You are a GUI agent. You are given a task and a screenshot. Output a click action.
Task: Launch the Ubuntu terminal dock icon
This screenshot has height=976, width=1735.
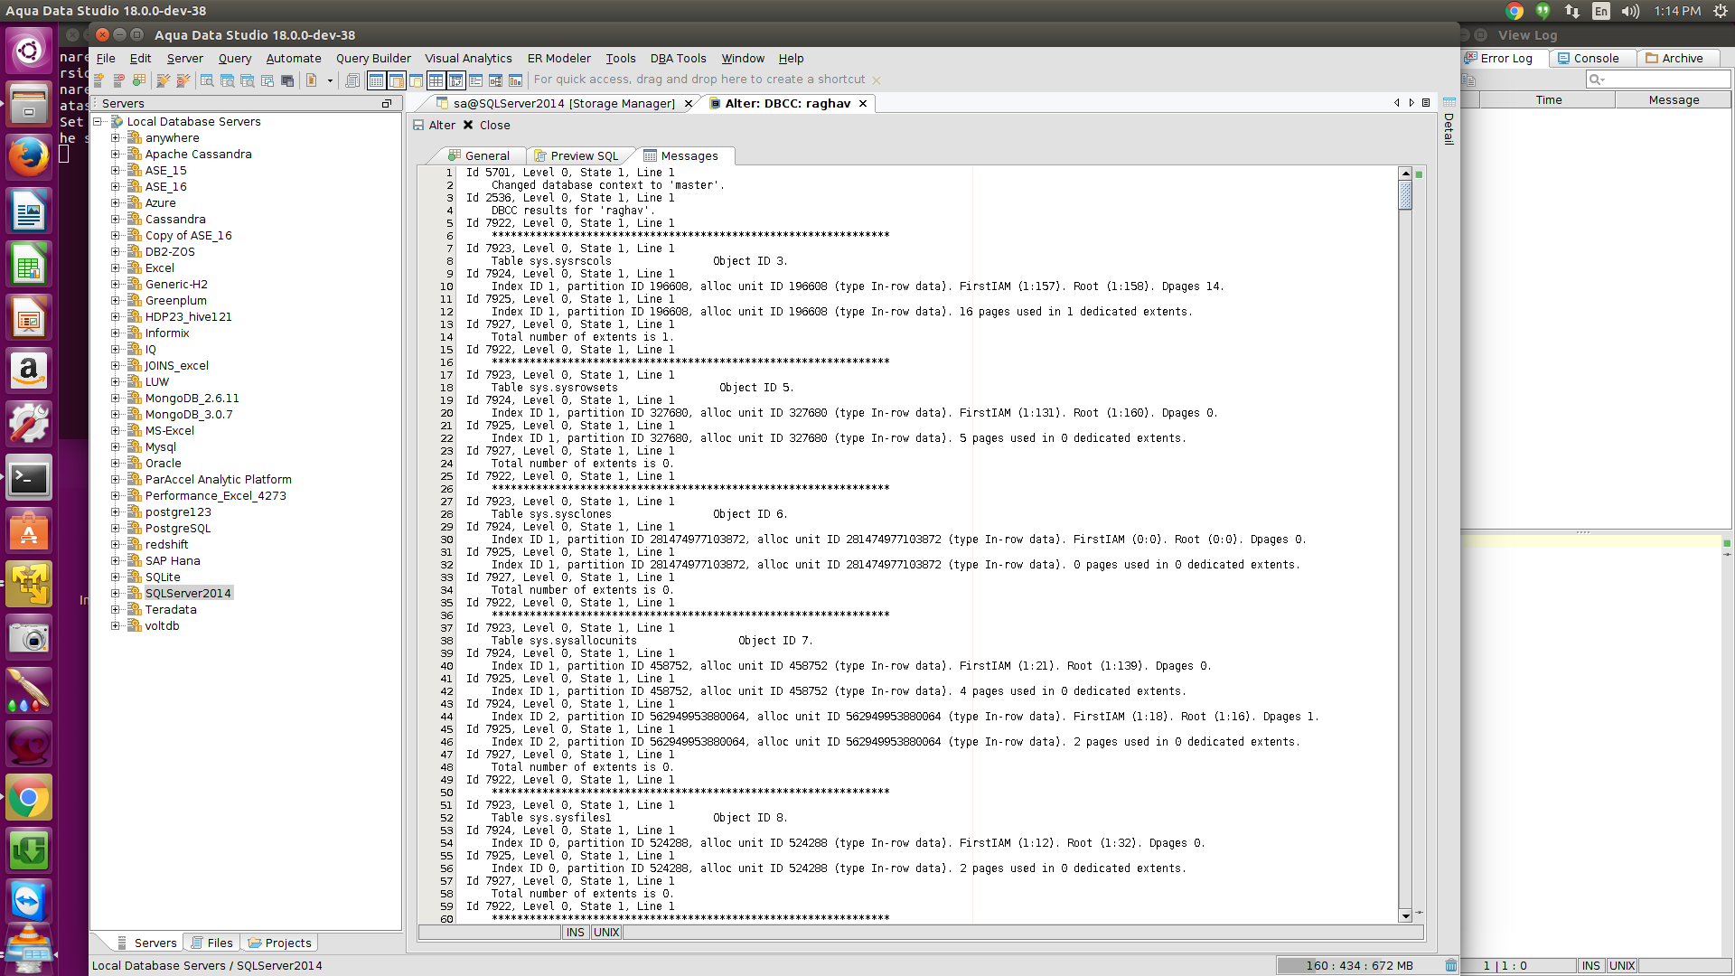click(x=29, y=478)
